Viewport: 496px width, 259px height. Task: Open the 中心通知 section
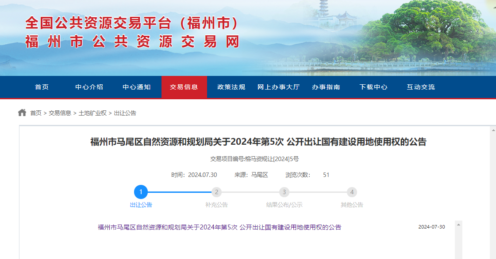coord(137,87)
